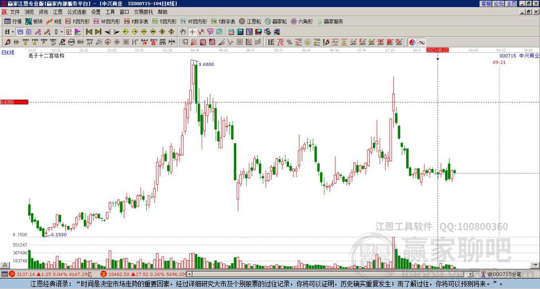
Task: Open the 设置 menu
Action: [96, 12]
